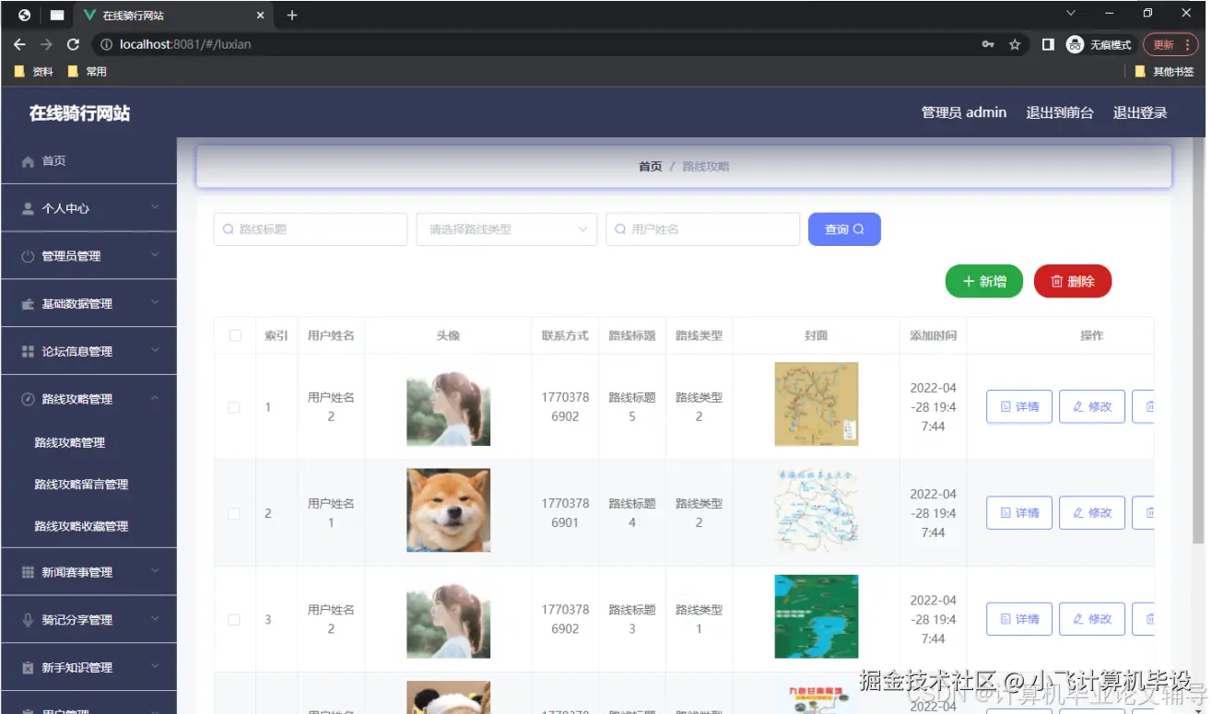
Task: Click the green 新增 button
Action: [x=984, y=281]
